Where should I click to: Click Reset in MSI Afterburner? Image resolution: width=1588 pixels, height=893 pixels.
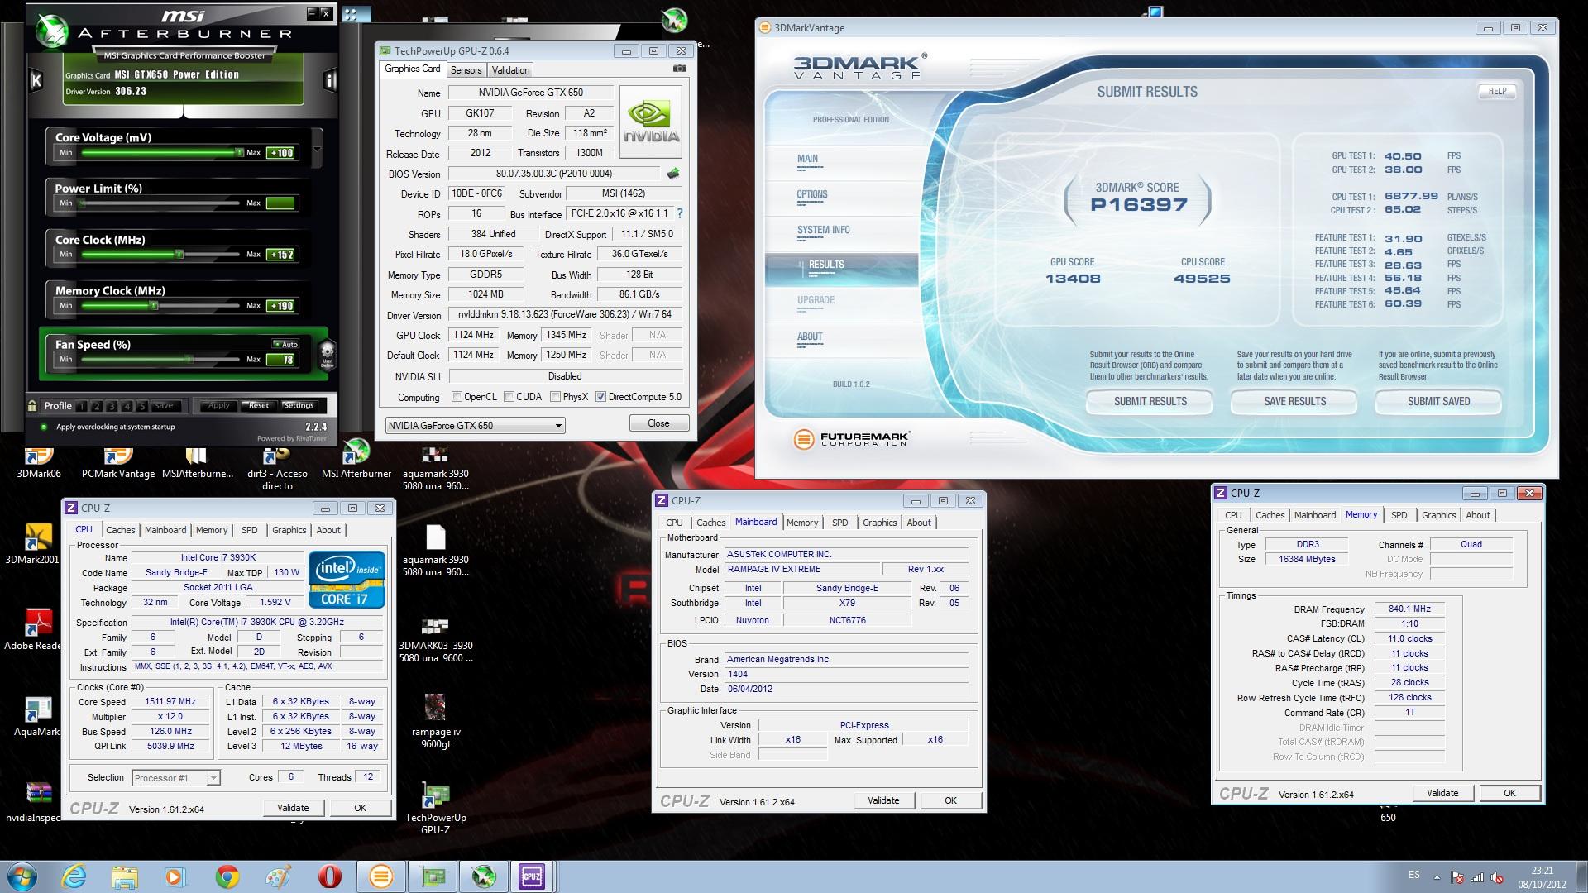click(259, 406)
